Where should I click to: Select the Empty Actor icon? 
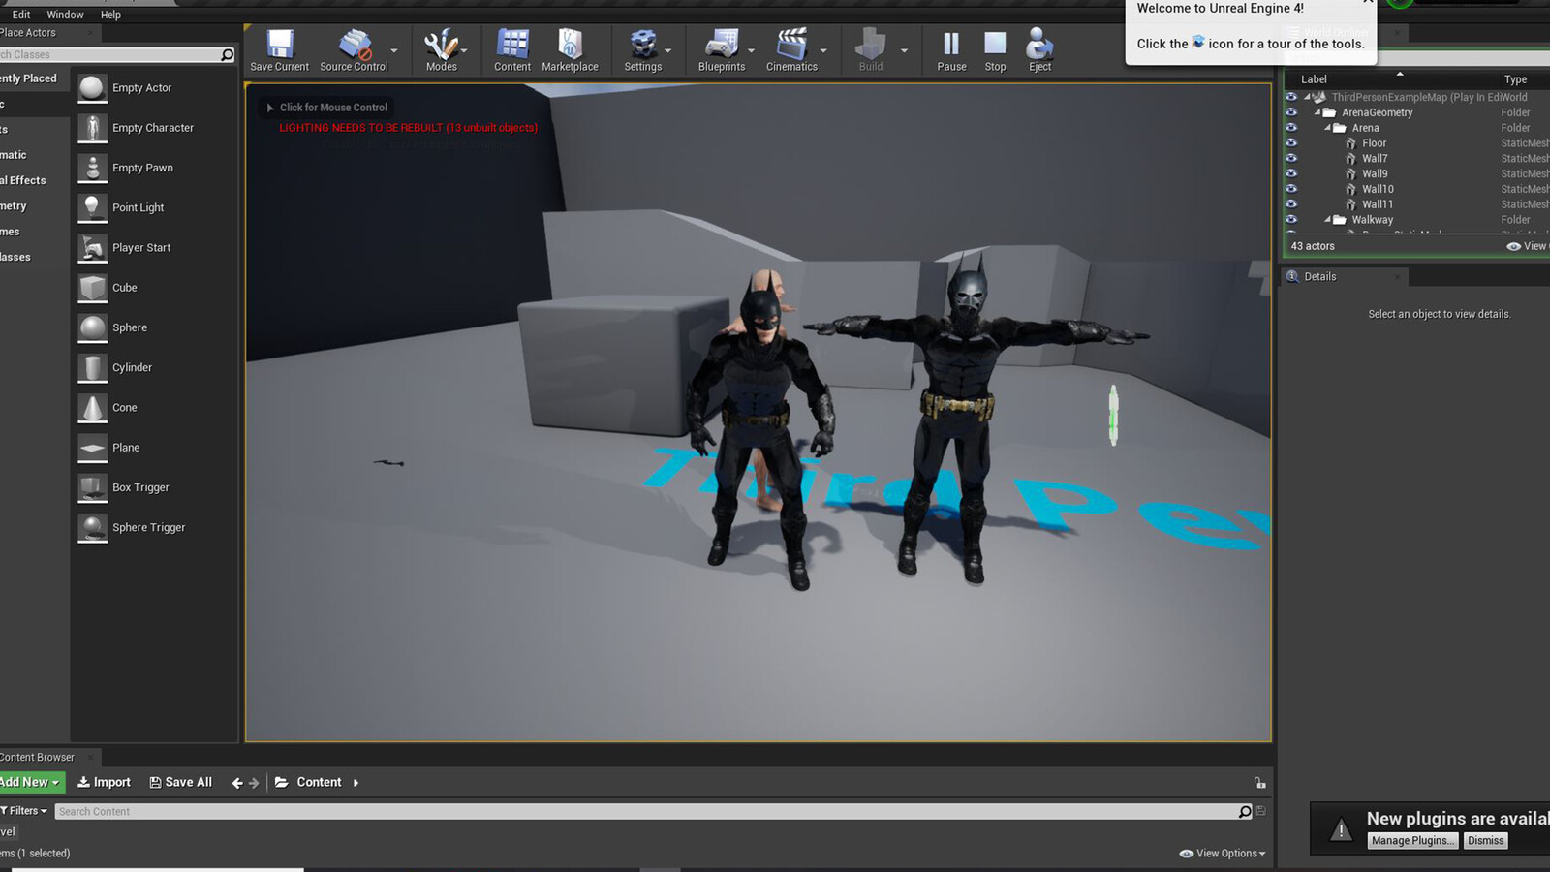[92, 88]
